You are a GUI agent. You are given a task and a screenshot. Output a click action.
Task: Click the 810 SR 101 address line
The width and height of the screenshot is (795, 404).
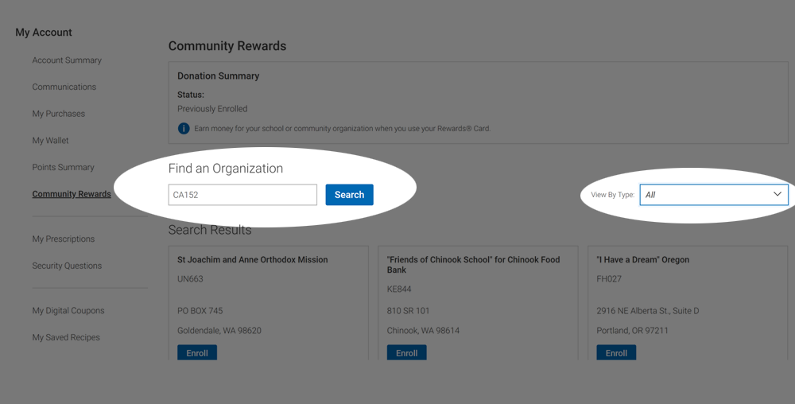408,311
